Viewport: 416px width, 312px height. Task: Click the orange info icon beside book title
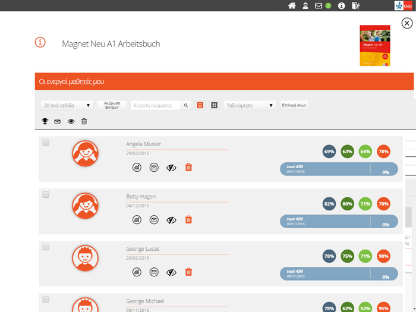click(x=40, y=42)
